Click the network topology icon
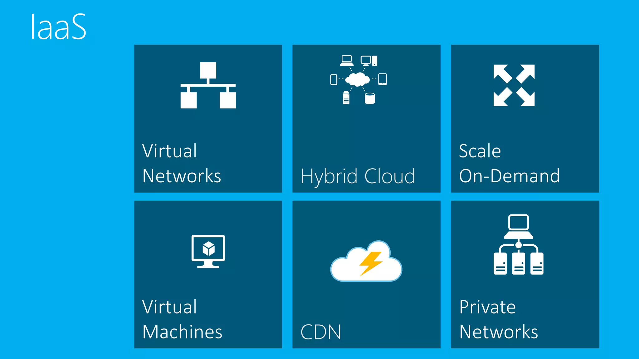639x359 pixels. [208, 85]
